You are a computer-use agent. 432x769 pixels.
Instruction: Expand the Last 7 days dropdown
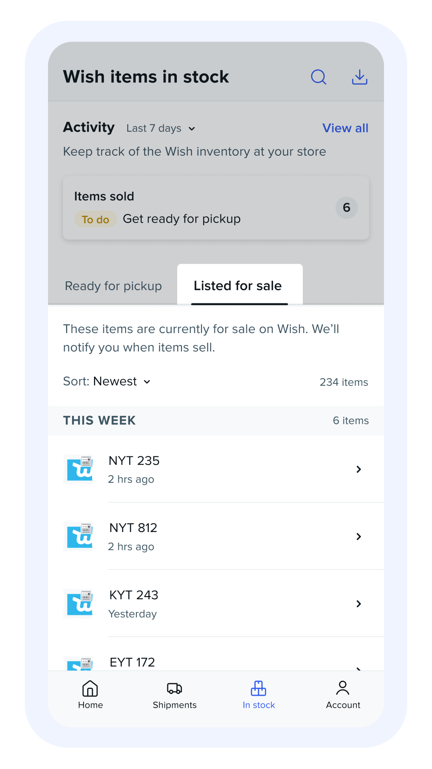[161, 128]
